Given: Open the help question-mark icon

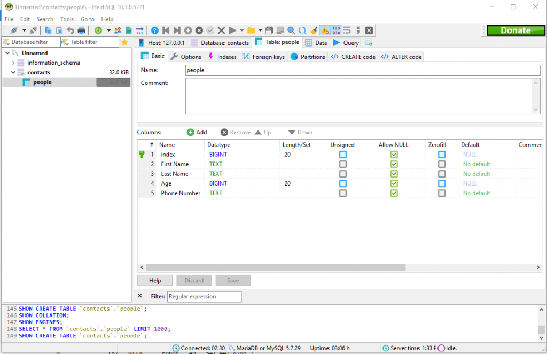Looking at the screenshot, I should [154, 30].
